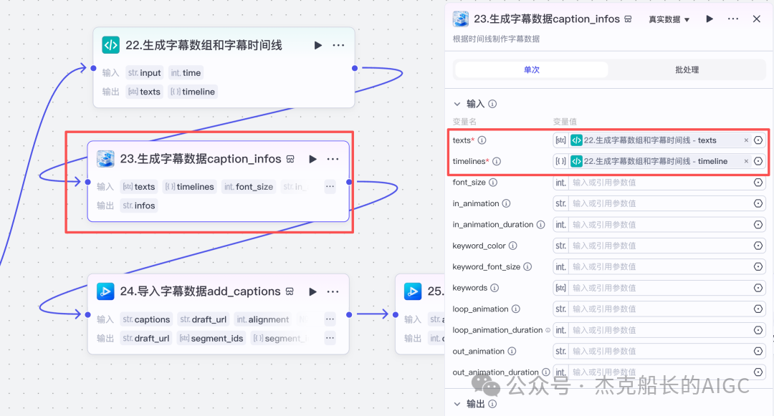Image resolution: width=774 pixels, height=416 pixels.
Task: Click the keyword_color value input field
Action: tap(660, 246)
